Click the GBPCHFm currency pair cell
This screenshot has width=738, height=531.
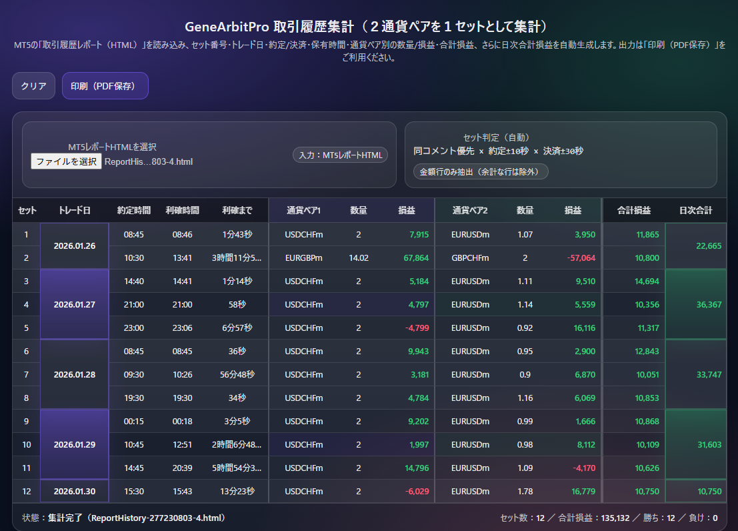point(469,257)
